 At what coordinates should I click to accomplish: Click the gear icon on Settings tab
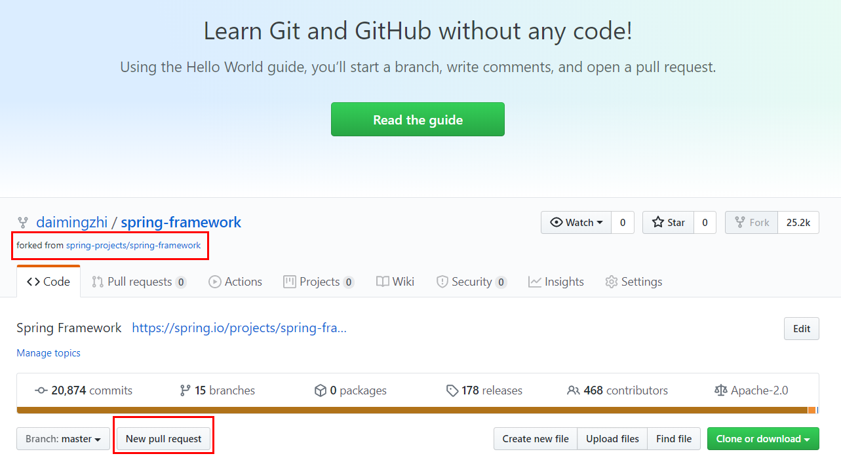pyautogui.click(x=612, y=282)
